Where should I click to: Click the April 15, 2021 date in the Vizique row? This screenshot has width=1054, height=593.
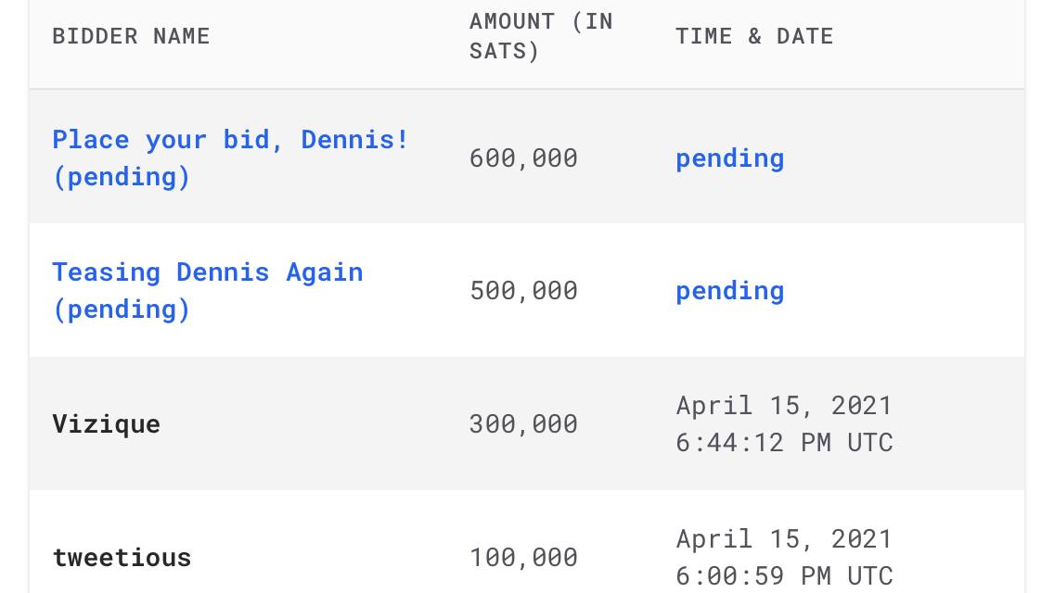784,406
